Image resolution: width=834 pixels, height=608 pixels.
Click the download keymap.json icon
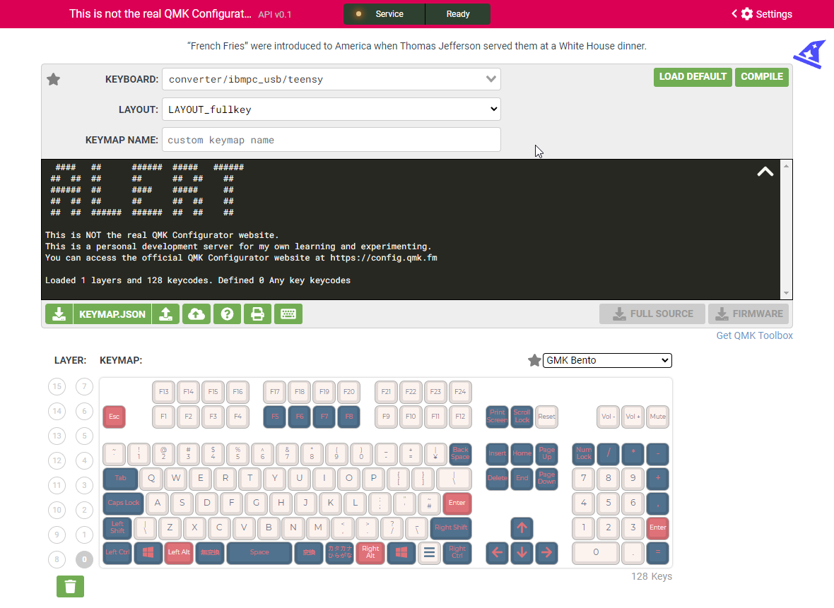(x=59, y=314)
